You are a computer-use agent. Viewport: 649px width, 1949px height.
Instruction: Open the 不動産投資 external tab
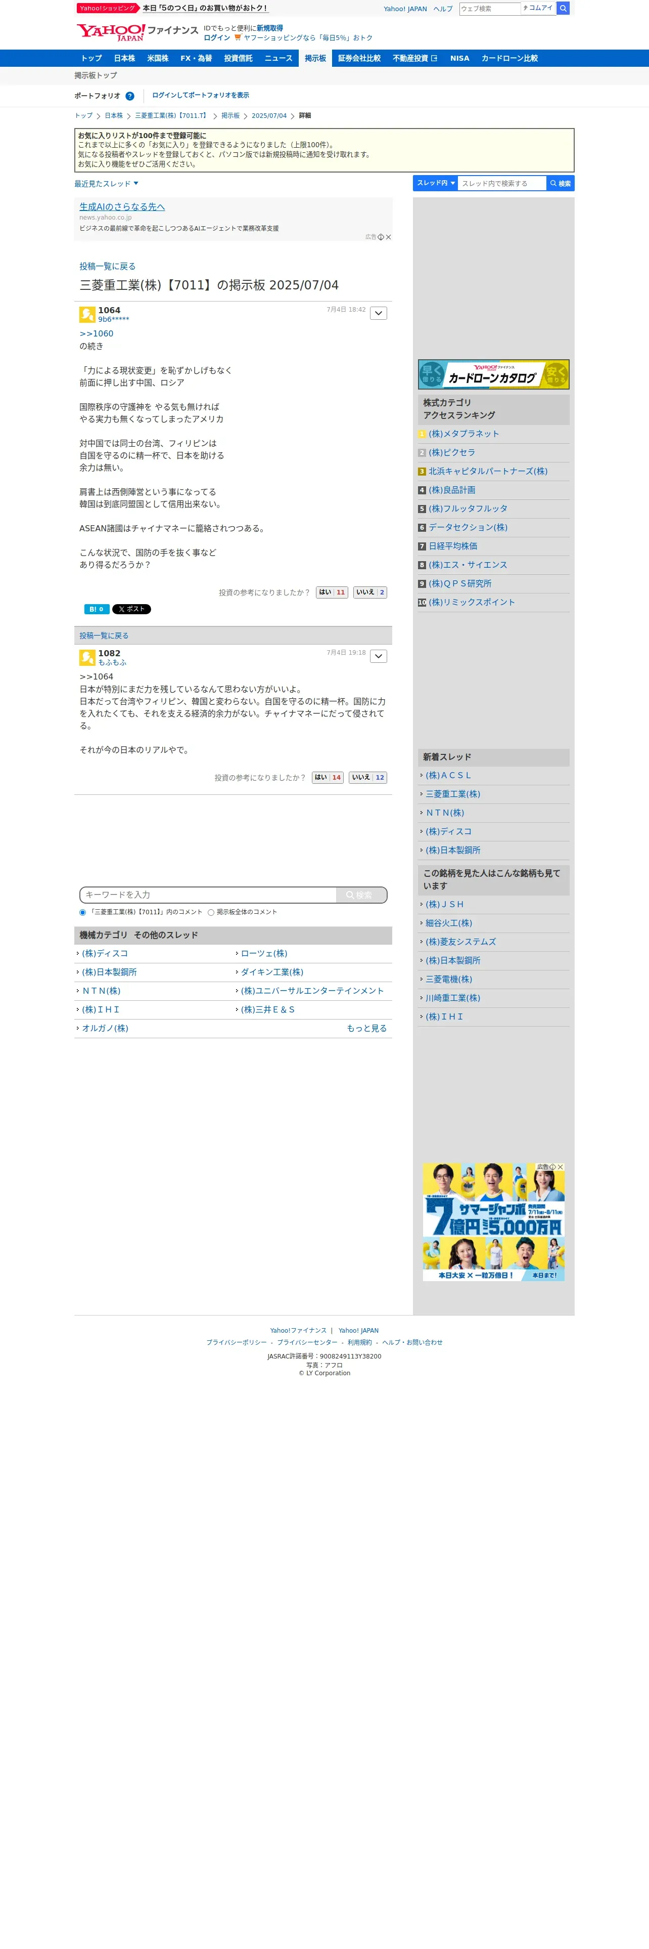coord(415,58)
